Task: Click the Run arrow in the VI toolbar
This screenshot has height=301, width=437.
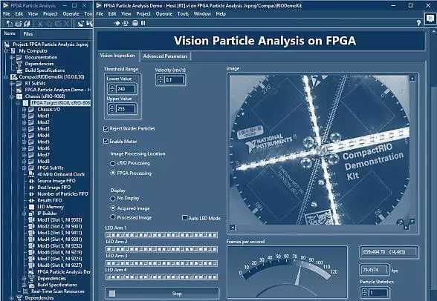Action: pos(117,23)
